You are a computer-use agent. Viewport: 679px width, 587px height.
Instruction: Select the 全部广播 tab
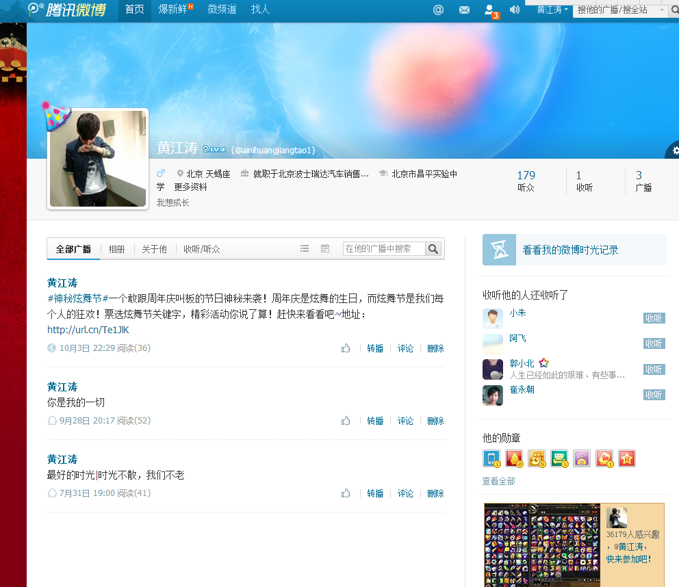click(73, 249)
